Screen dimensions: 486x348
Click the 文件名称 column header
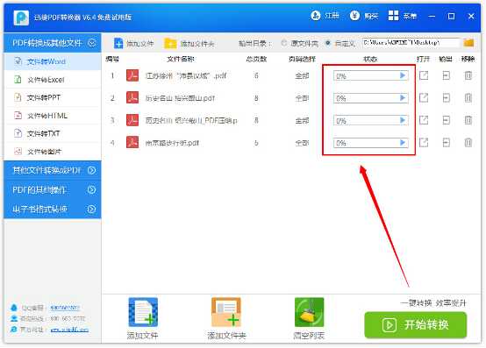point(181,59)
